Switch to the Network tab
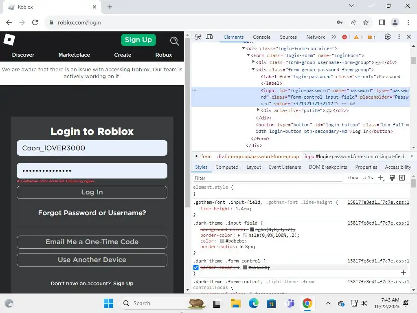Screen dimensions: 417x313 316,37
